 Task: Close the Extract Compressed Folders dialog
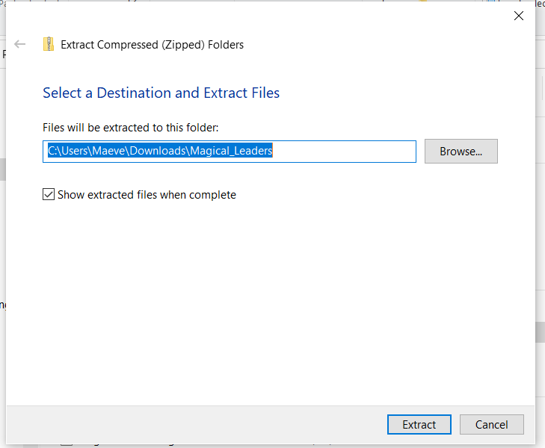[x=519, y=16]
